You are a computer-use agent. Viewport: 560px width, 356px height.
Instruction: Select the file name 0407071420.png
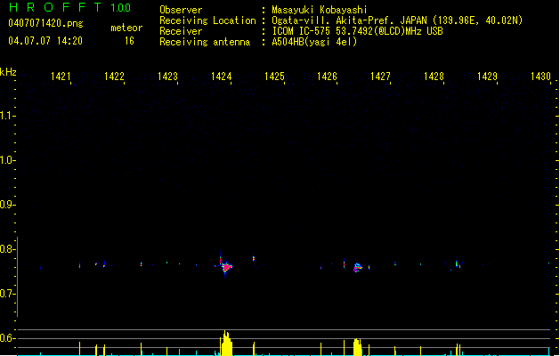click(45, 23)
